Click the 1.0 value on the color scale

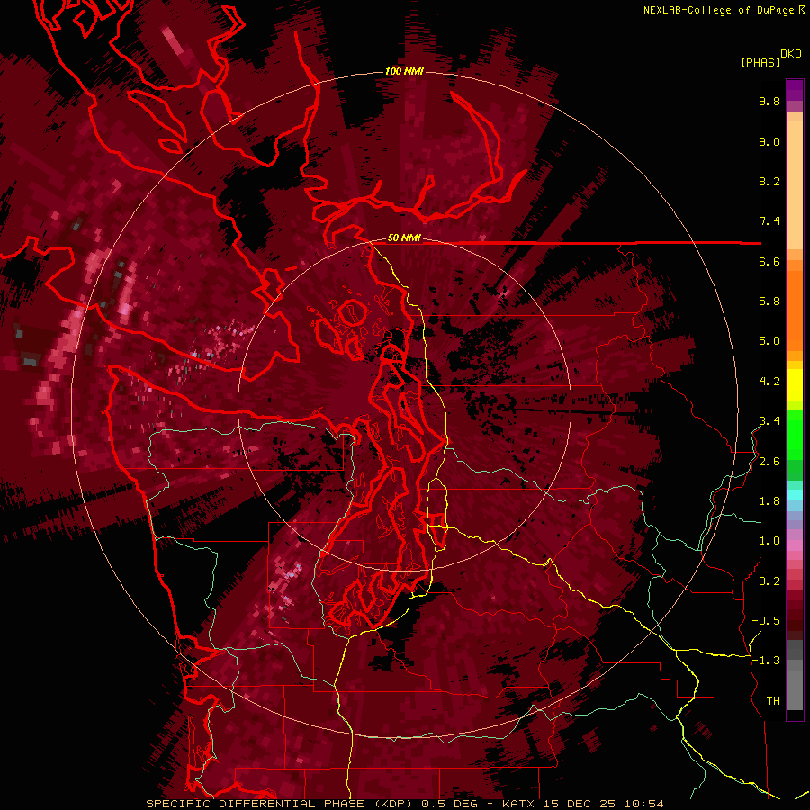(769, 541)
